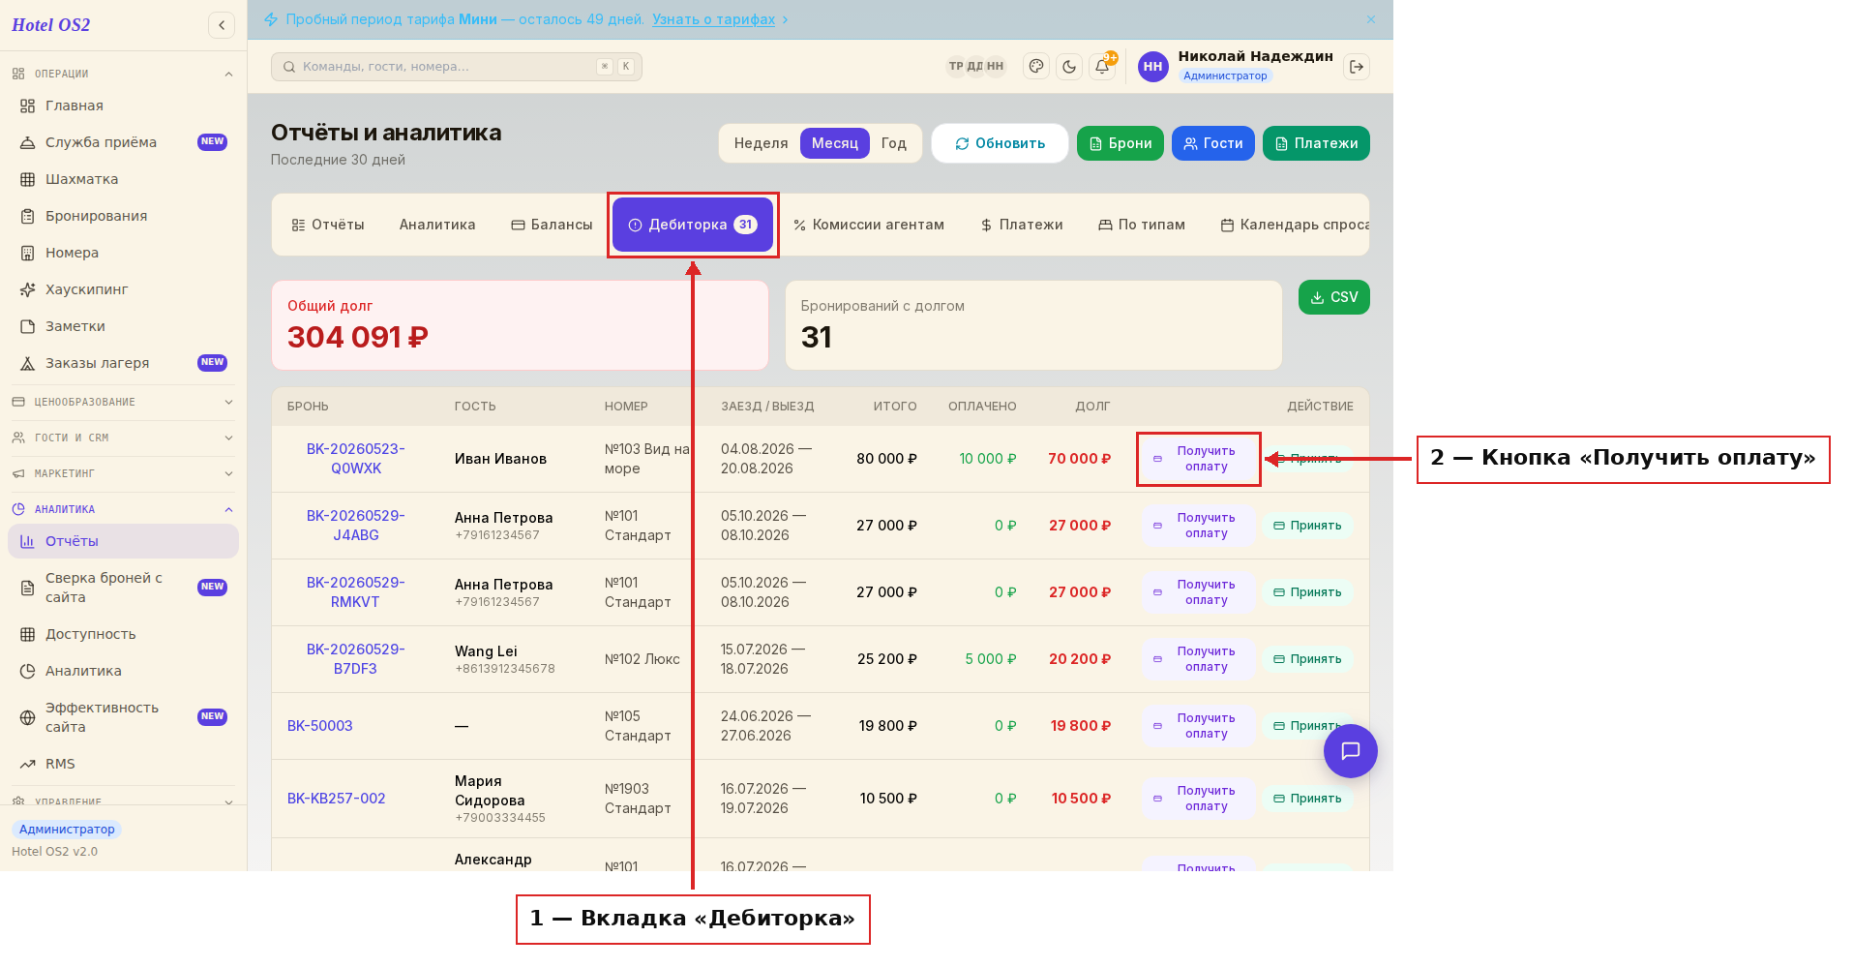Download debt list as CSV

point(1333,297)
